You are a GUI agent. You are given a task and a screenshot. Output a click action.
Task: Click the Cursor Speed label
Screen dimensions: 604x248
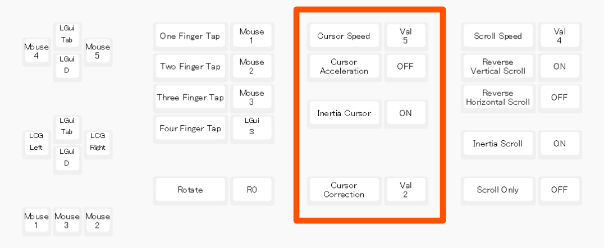(x=344, y=36)
